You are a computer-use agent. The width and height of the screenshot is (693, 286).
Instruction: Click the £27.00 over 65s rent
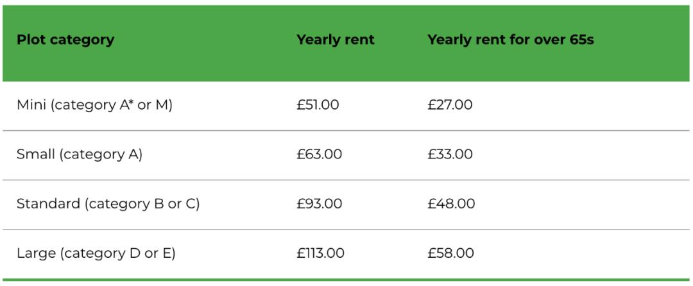[x=450, y=105]
